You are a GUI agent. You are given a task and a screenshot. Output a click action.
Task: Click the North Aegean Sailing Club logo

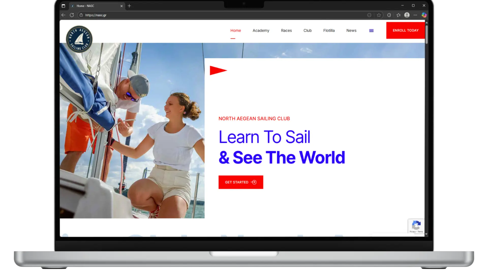[x=79, y=39]
